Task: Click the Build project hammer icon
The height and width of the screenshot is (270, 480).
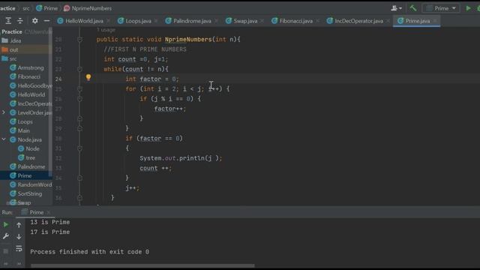Action: tap(413, 8)
